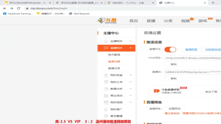The image size is (221, 124).
Task: Toggle the 直播开关 switch
Action: pos(170,50)
